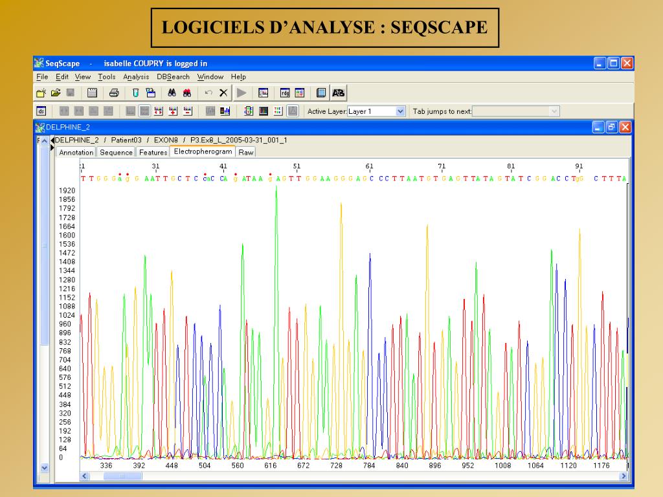Print using the printer icon
Viewport: 663px width, 497px height.
pos(114,93)
